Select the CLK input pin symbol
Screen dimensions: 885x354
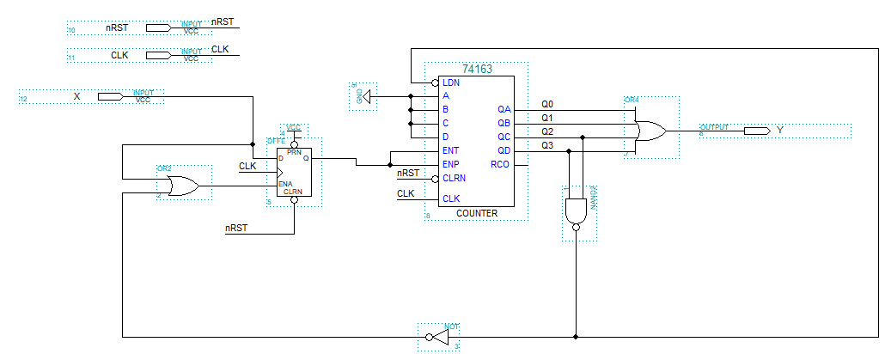(x=159, y=55)
